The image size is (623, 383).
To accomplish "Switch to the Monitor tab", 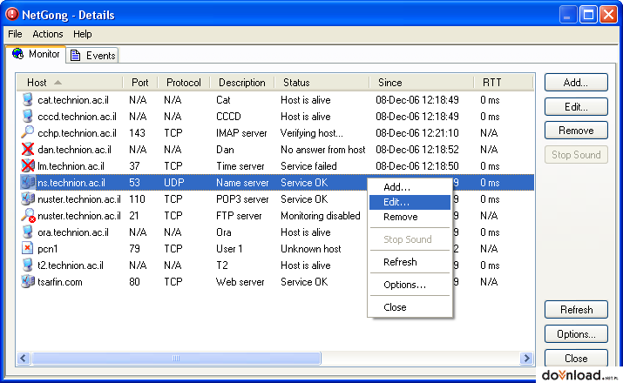I will 36,54.
